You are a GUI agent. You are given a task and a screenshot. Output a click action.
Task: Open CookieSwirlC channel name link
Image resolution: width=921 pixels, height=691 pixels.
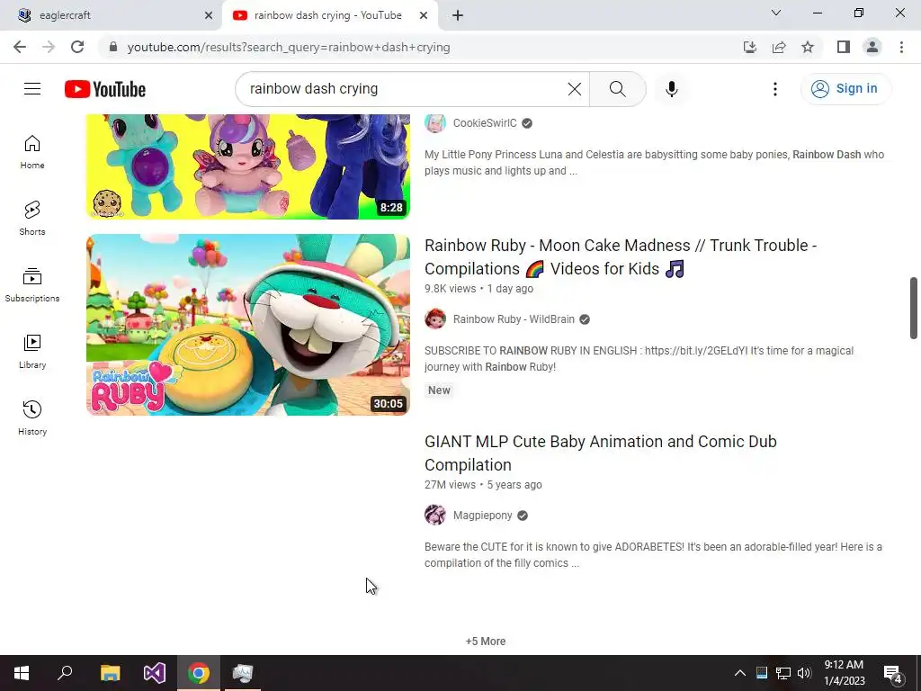[485, 122]
